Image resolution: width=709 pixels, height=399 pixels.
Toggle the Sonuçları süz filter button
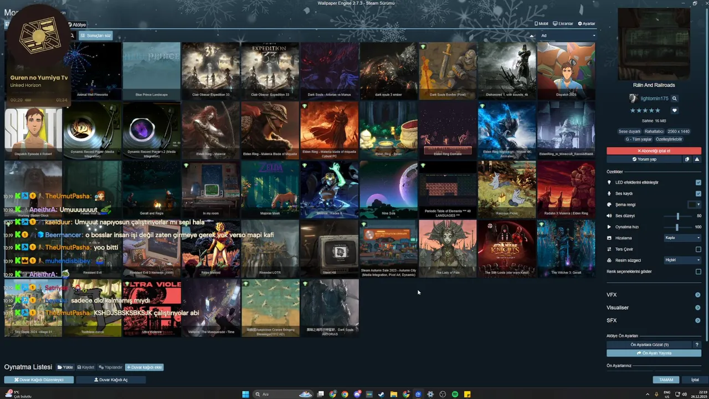(x=95, y=35)
